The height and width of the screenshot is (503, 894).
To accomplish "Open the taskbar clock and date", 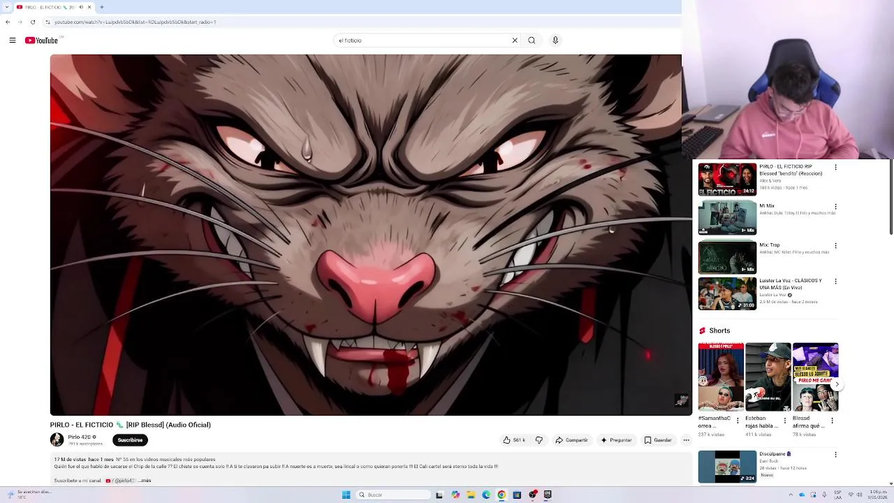I will pyautogui.click(x=878, y=494).
